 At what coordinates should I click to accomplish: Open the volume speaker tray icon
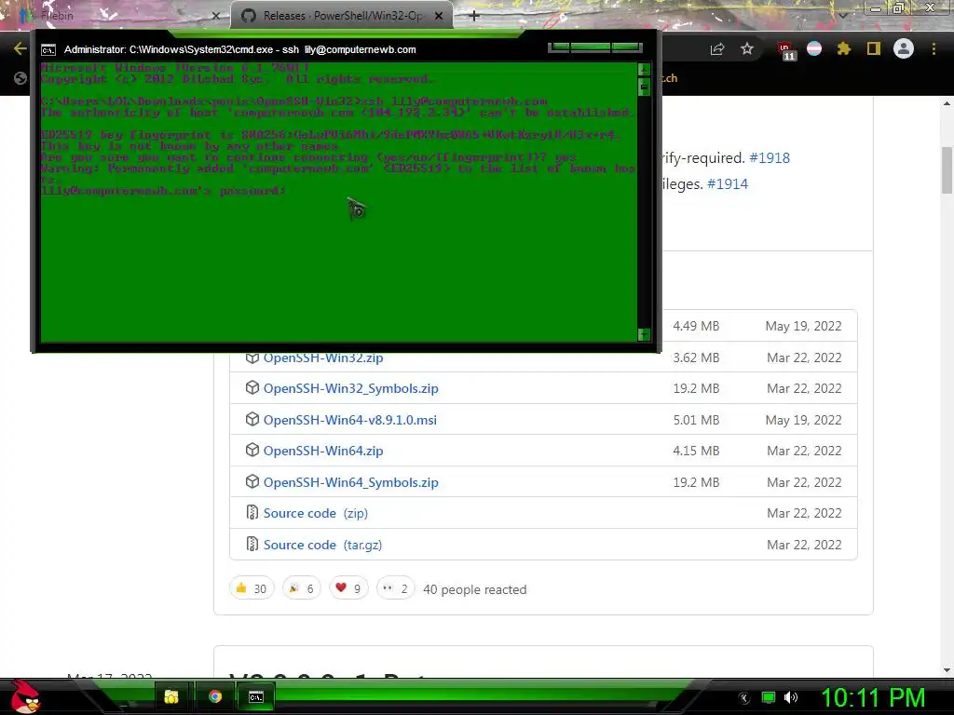click(x=791, y=697)
